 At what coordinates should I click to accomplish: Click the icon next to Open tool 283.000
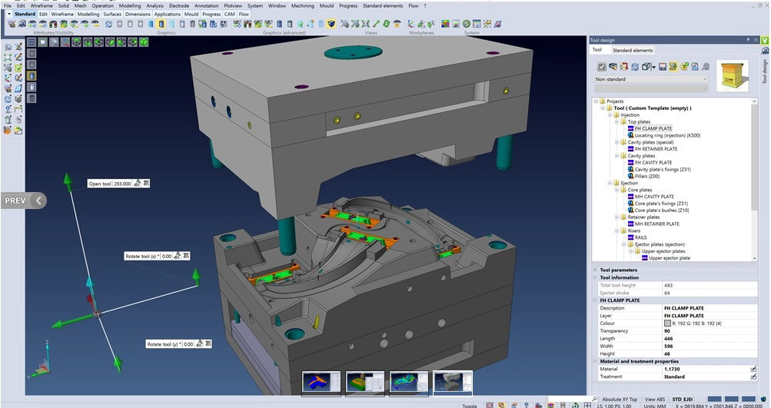pyautogui.click(x=138, y=184)
